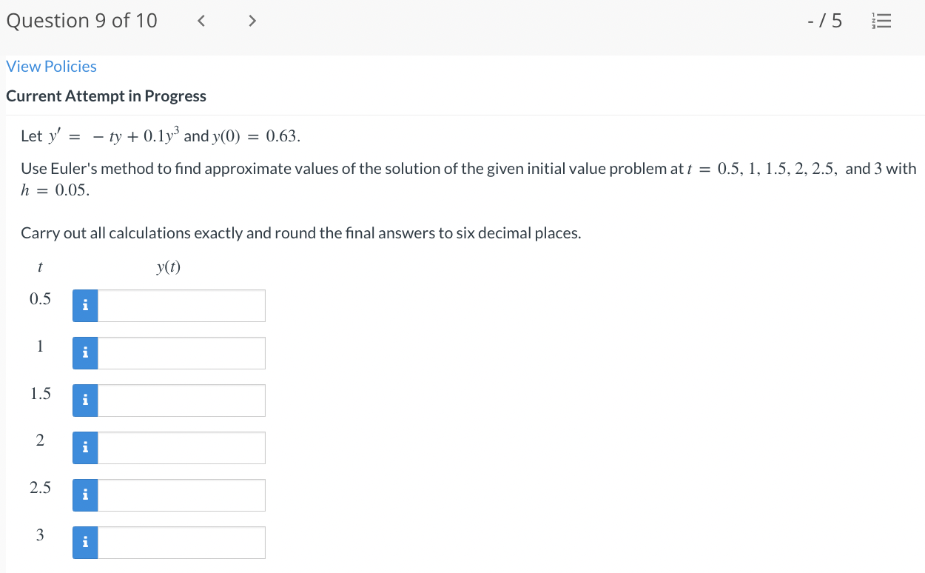Click the Current Attempt in Progress heading

pyautogui.click(x=106, y=95)
